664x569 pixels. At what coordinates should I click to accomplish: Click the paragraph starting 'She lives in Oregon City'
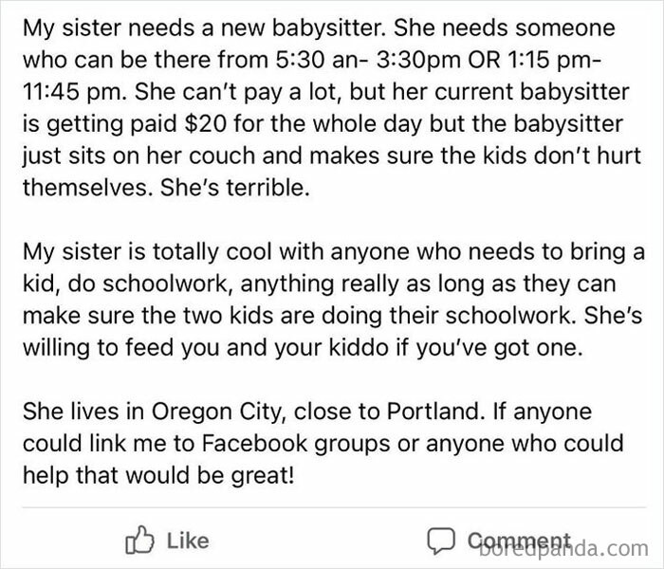[323, 443]
